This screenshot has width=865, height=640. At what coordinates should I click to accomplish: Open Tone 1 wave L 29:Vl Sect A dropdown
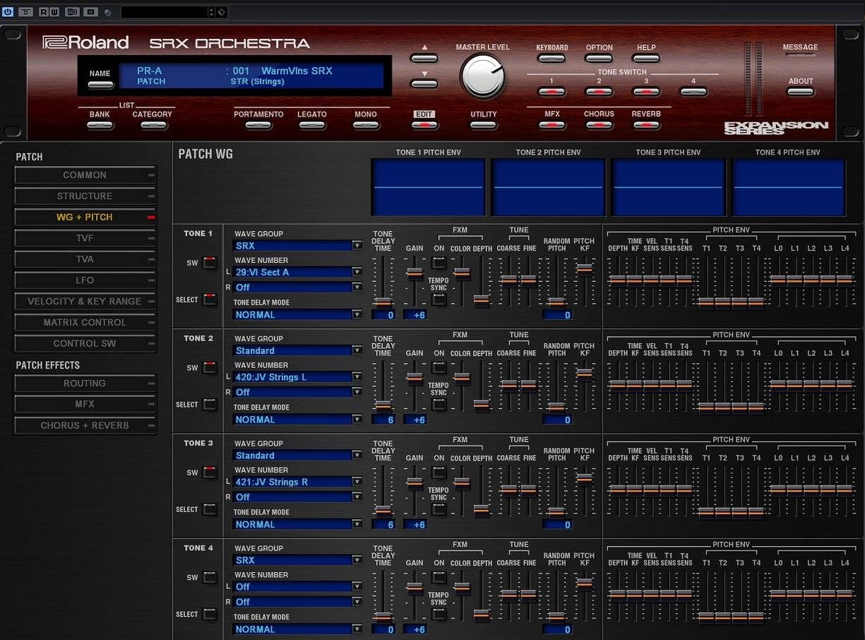[298, 272]
